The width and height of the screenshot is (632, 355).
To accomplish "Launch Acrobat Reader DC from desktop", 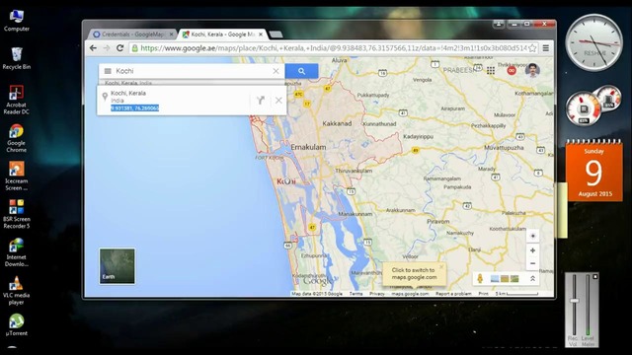I will [17, 100].
